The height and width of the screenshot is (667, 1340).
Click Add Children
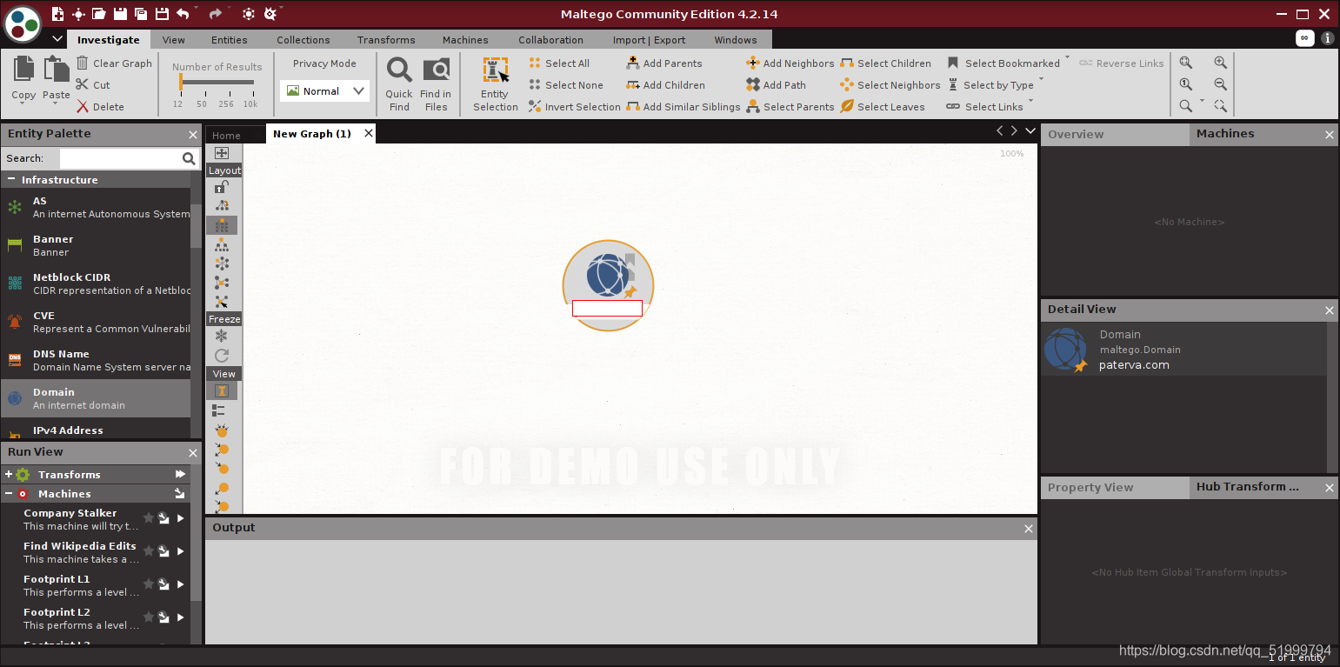tap(665, 84)
